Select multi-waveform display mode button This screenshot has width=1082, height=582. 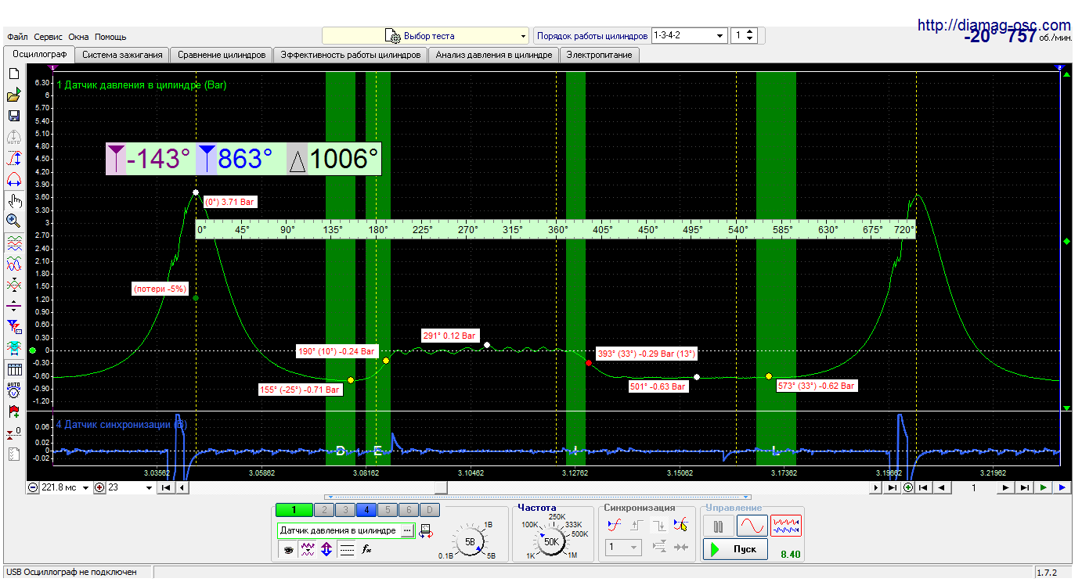(x=786, y=526)
